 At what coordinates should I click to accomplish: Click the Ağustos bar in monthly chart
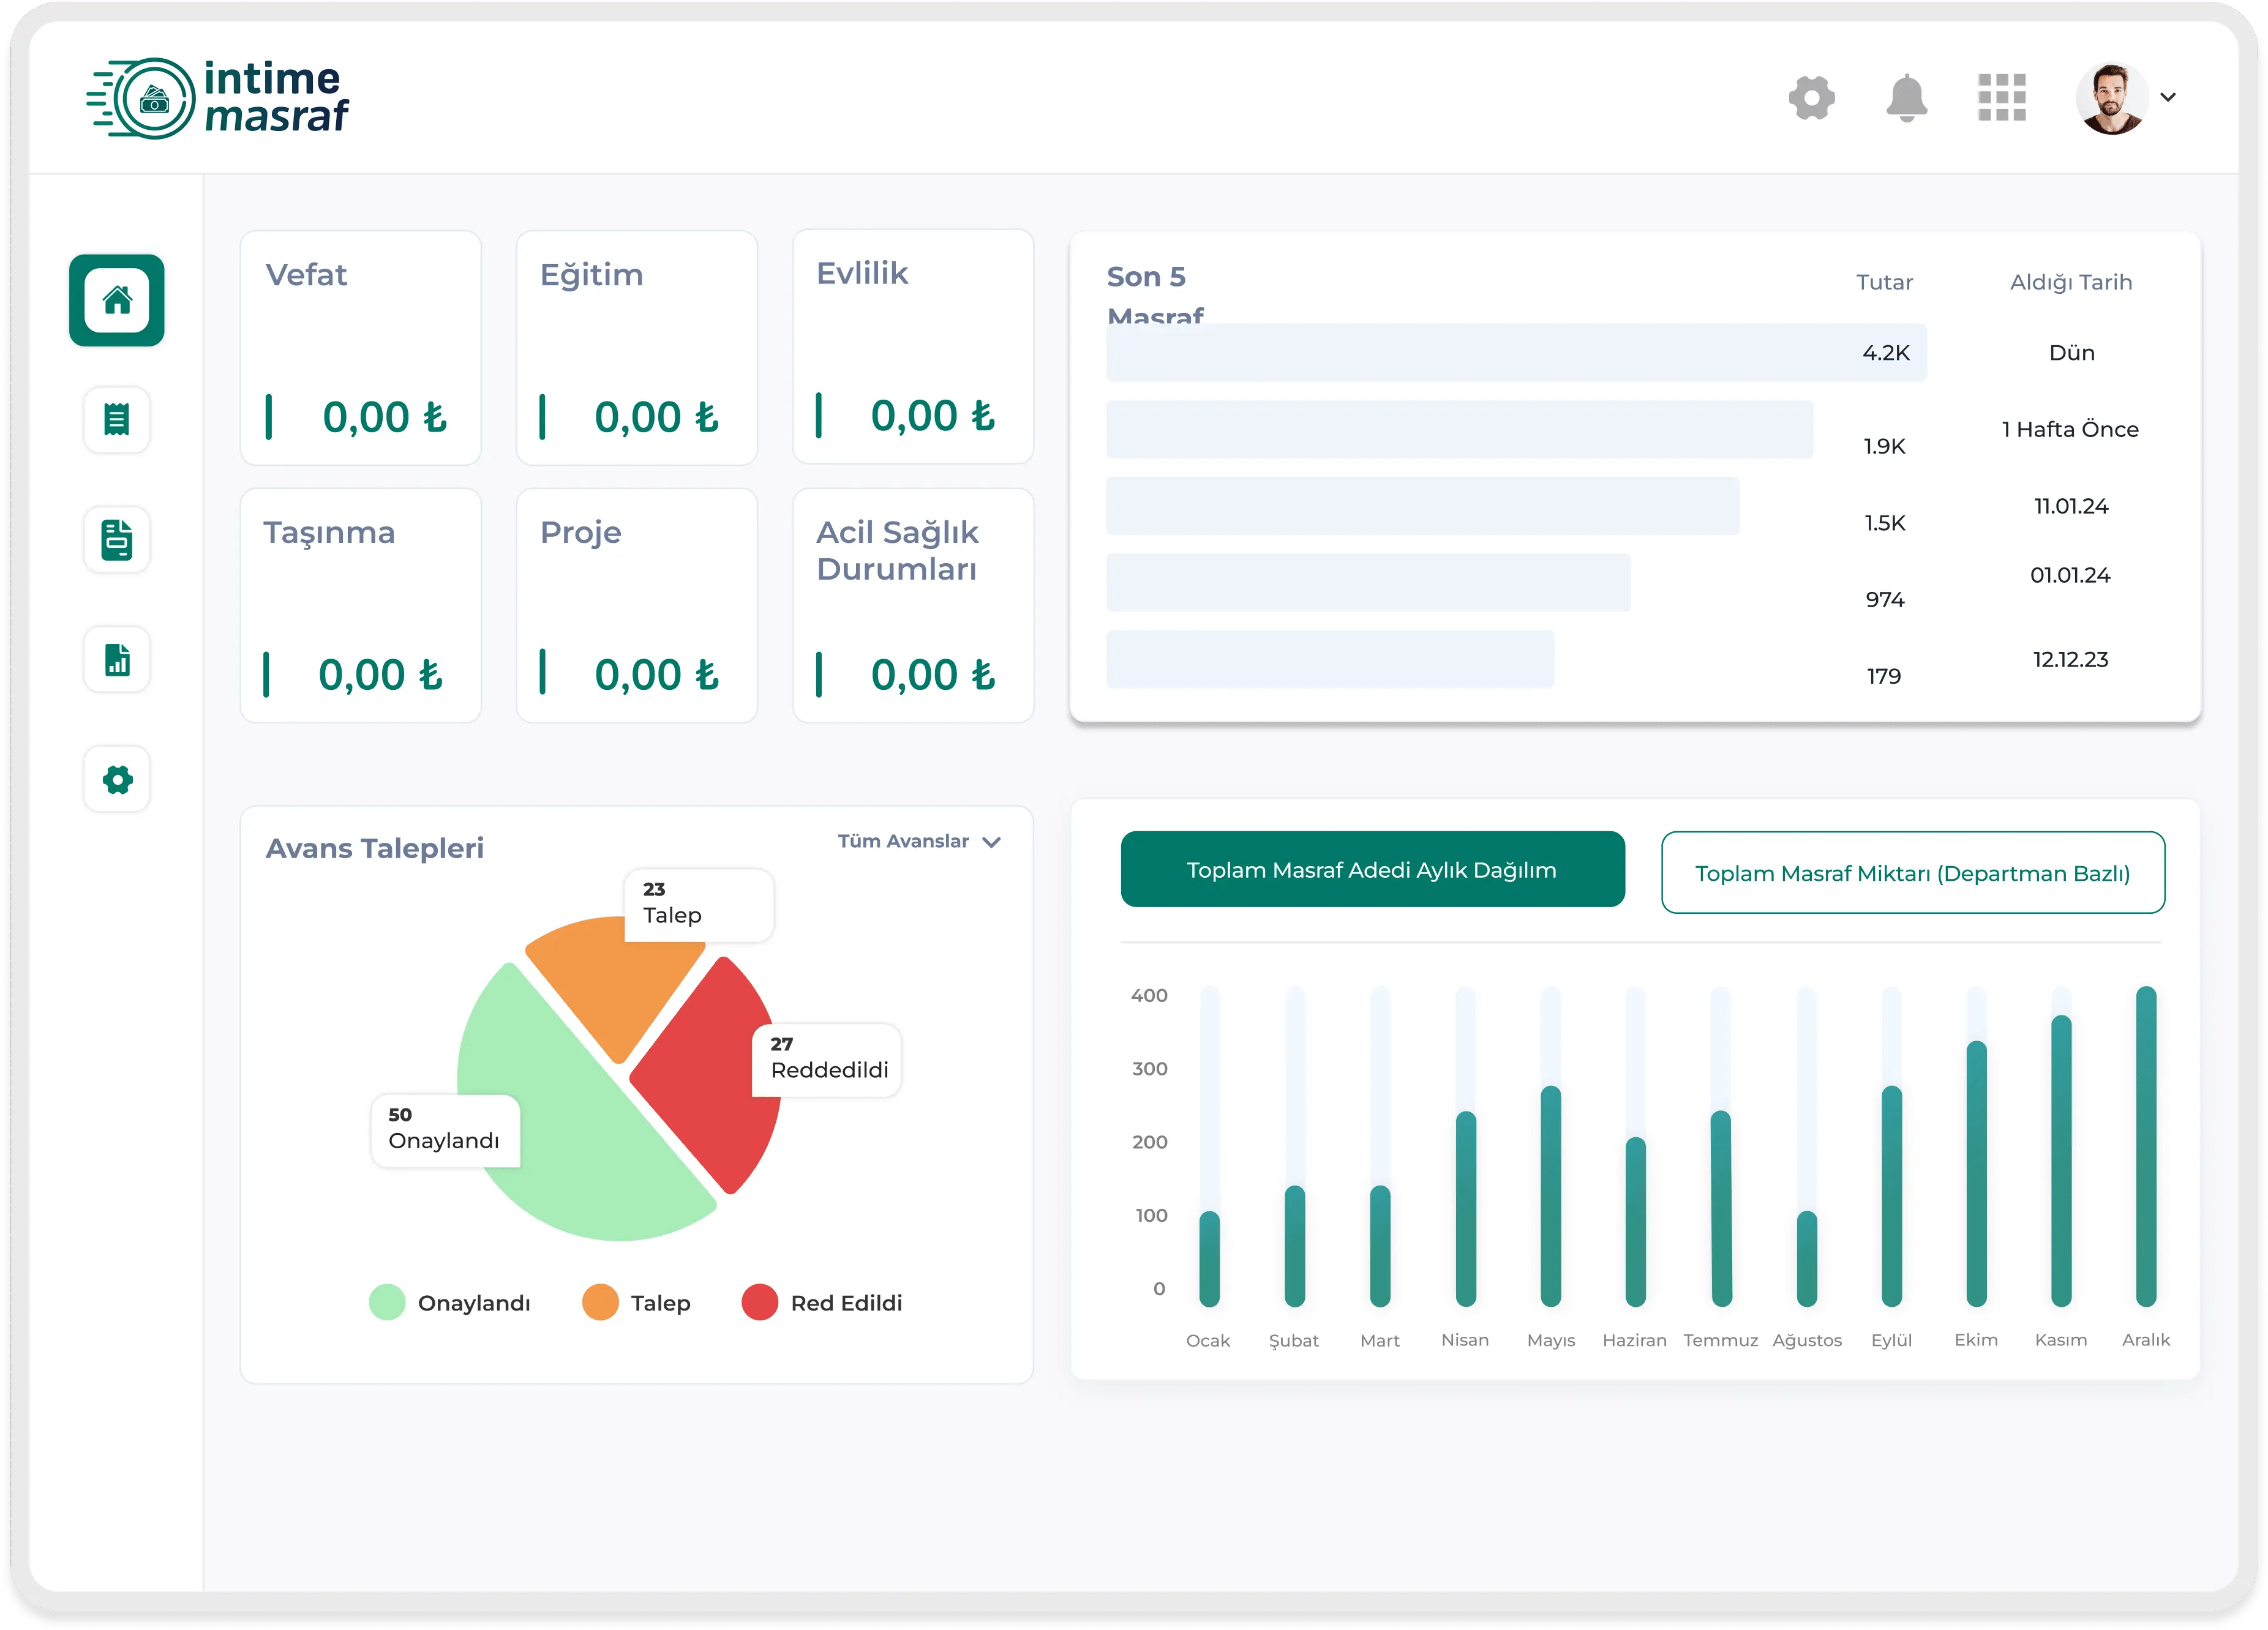click(x=1806, y=1258)
